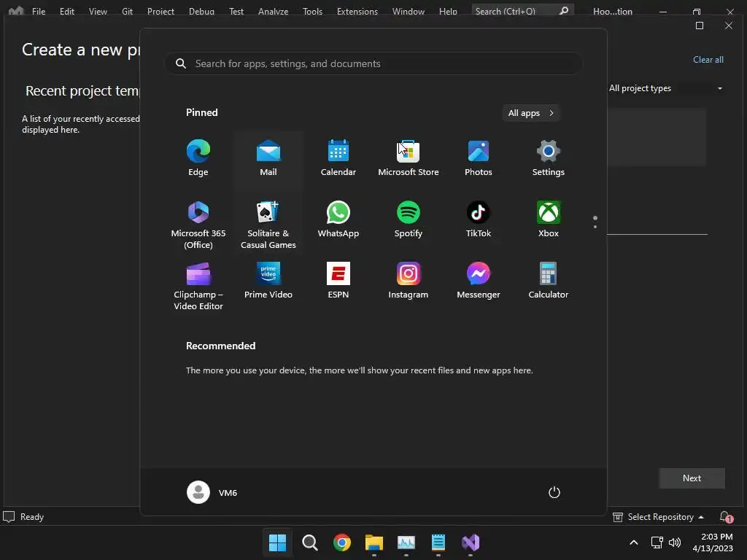Open the clock showing 2:03 PM
The height and width of the screenshot is (560, 747).
[x=713, y=542]
